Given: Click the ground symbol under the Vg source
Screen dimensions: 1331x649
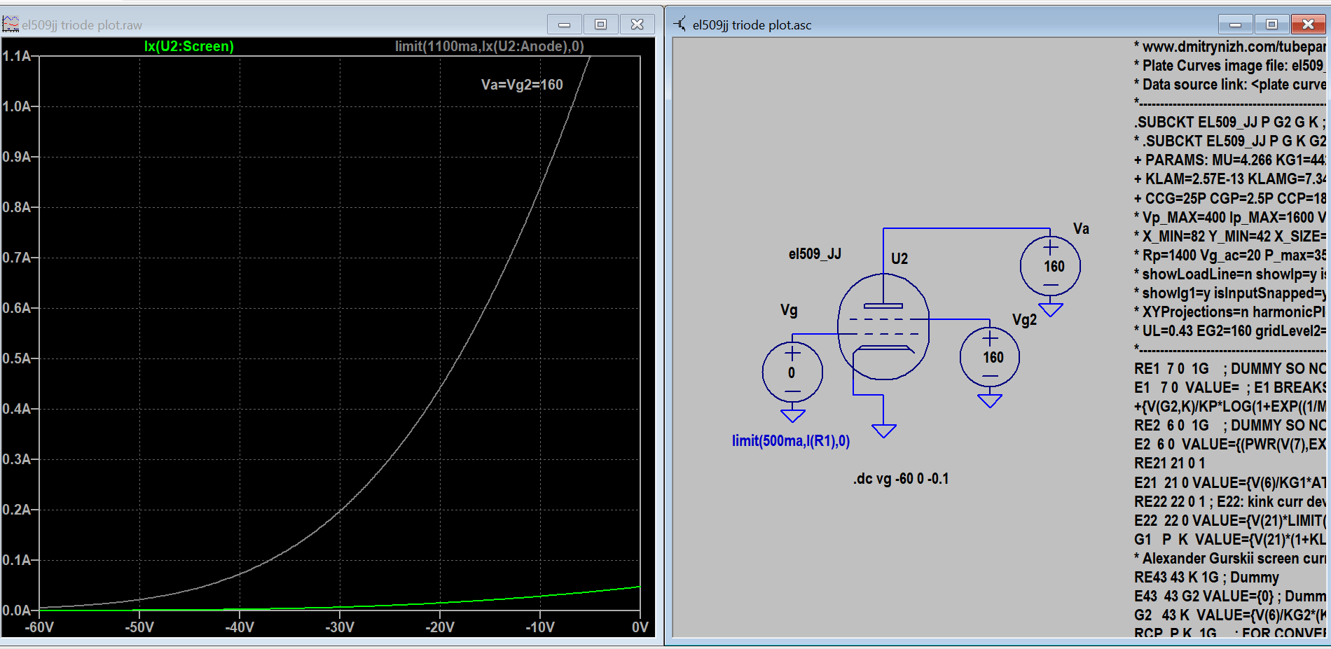Looking at the screenshot, I should (x=792, y=415).
